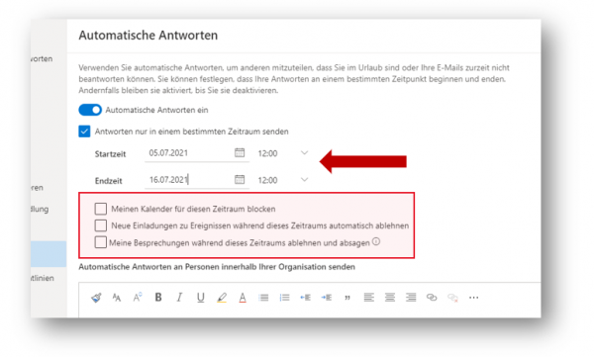Click the Endzeit date field

[x=189, y=179]
